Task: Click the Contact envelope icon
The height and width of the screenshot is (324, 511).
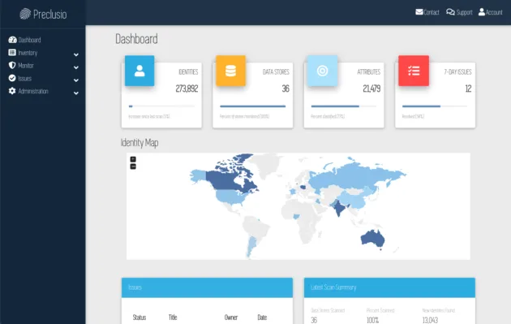Action: point(419,12)
